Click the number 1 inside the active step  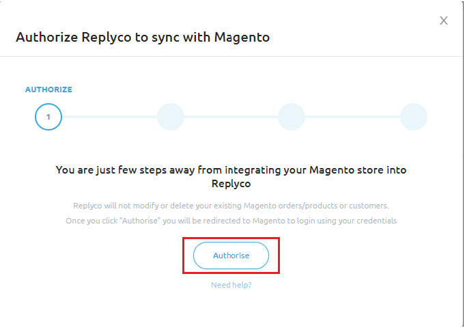[48, 117]
